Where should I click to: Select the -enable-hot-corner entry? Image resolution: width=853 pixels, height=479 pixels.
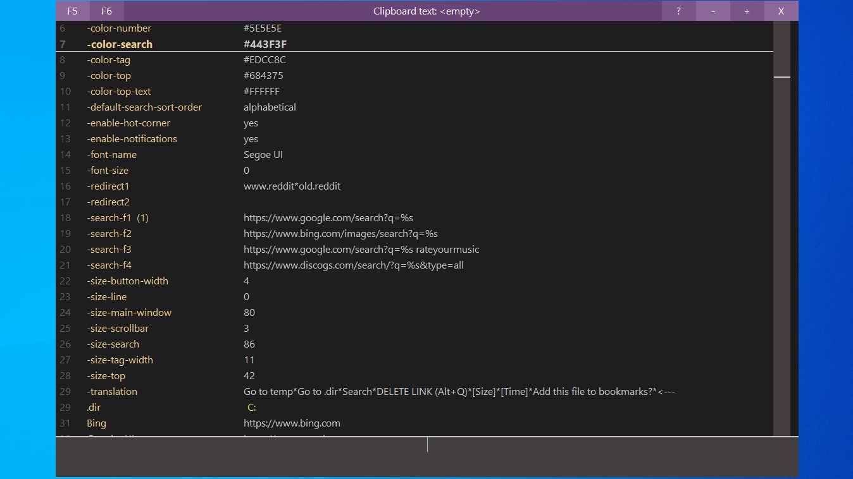(128, 123)
